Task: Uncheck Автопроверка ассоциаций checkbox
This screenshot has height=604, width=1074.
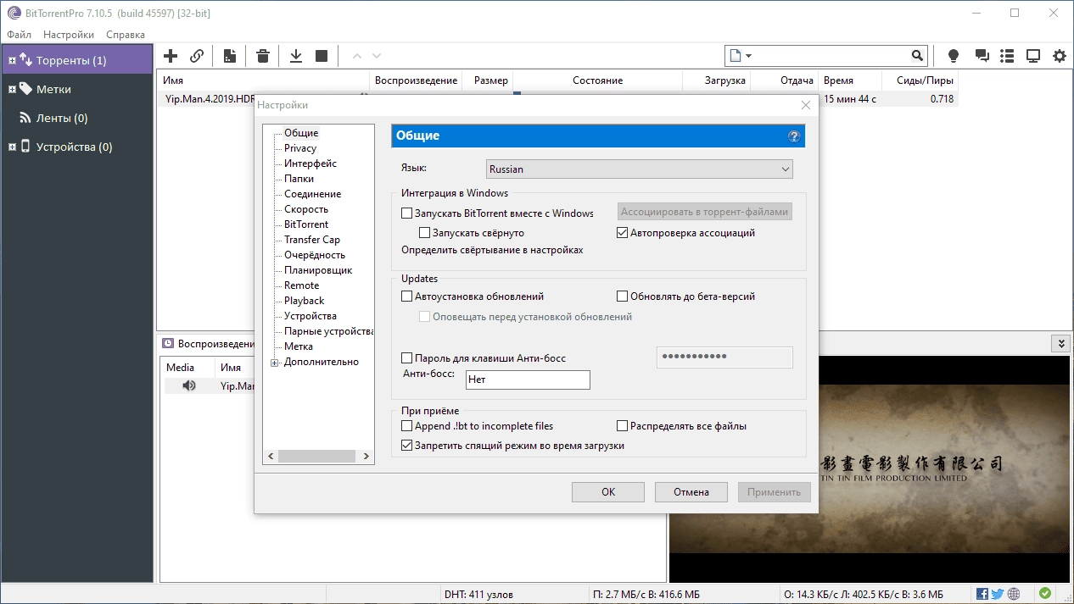Action: 622,232
